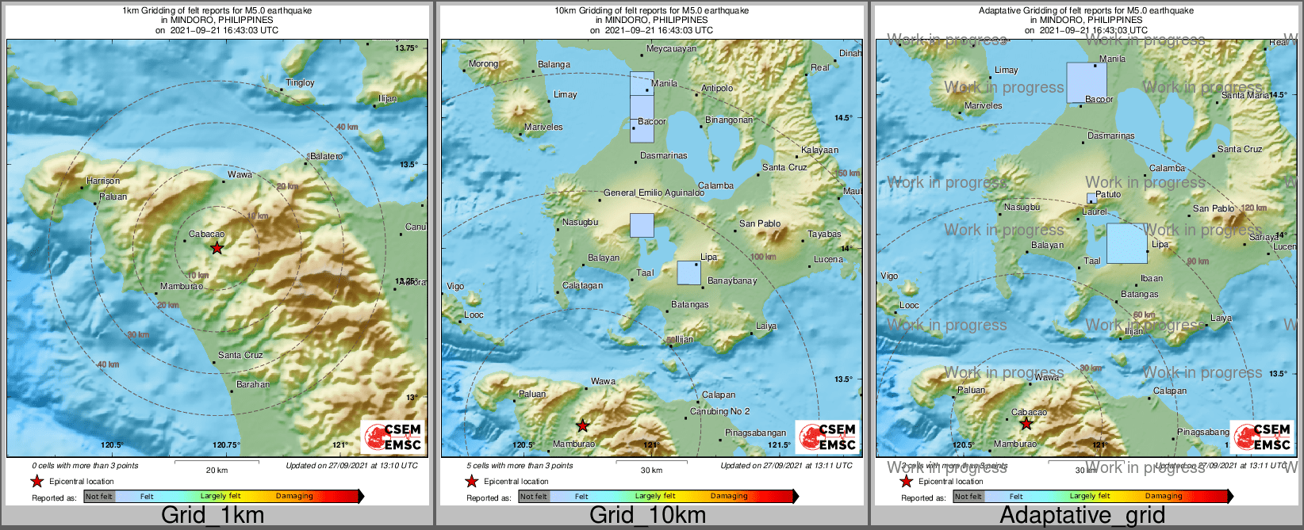Click 'Reported as:' legend text under Adaptative_grid
The image size is (1304, 530).
[923, 498]
